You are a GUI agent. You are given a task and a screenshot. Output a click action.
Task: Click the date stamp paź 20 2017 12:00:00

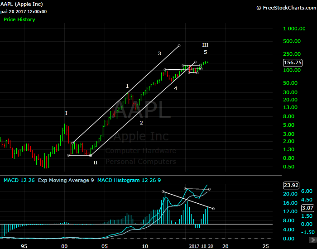pyautogui.click(x=24, y=12)
